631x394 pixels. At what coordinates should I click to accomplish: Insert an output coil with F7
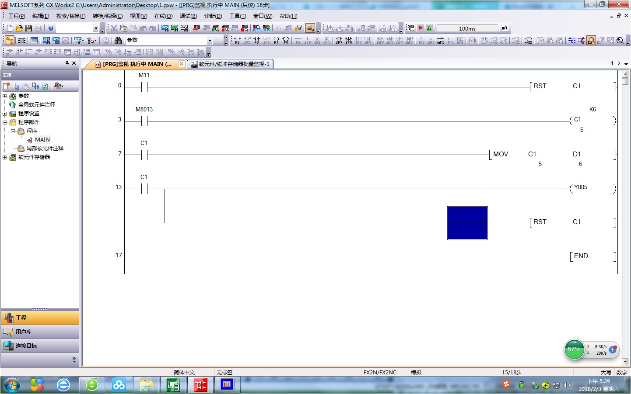tap(276, 40)
